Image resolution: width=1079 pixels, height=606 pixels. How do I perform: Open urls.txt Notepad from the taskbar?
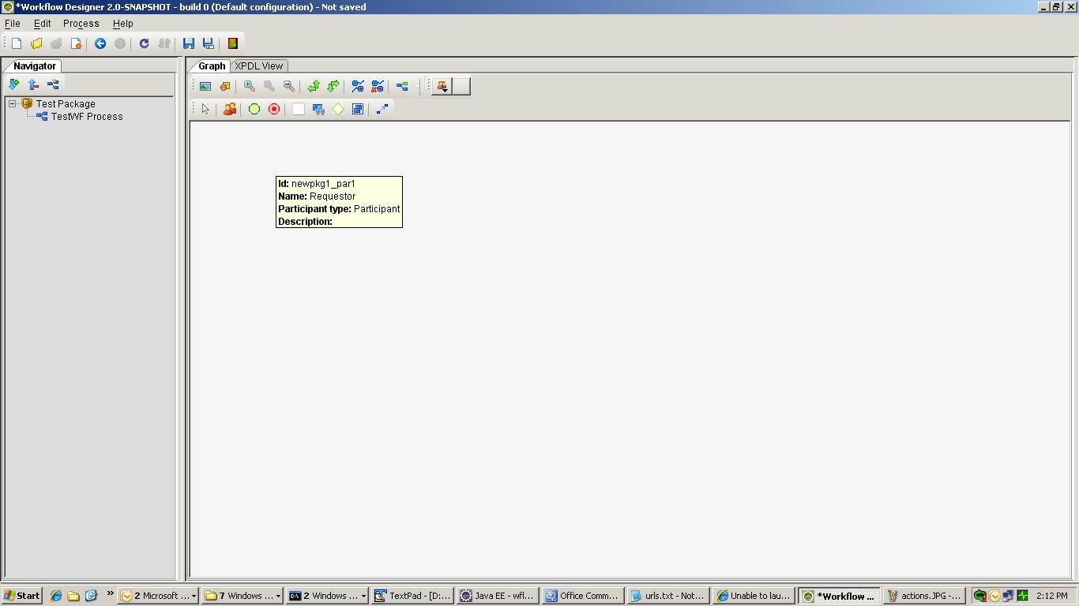668,596
